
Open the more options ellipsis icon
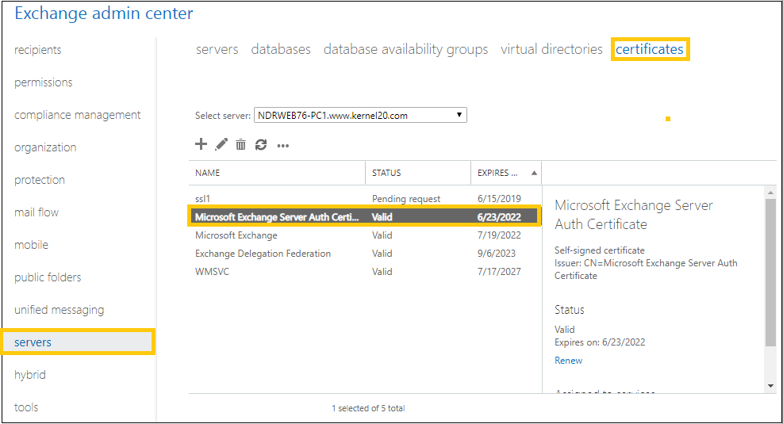[283, 146]
